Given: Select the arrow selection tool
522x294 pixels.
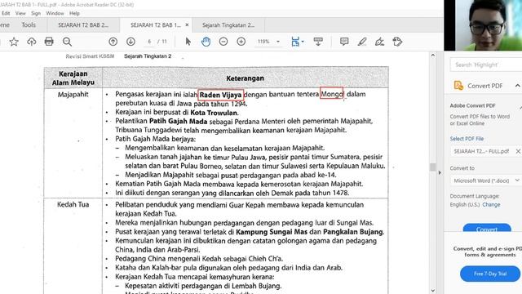Looking at the screenshot, I should pyautogui.click(x=188, y=42).
